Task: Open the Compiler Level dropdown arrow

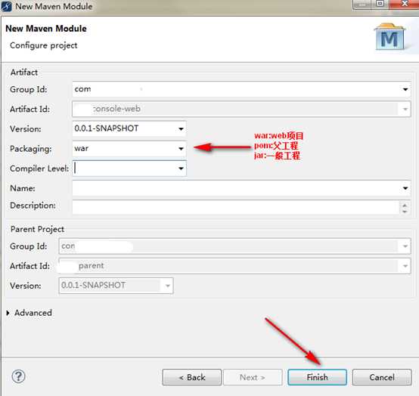Action: tap(181, 169)
